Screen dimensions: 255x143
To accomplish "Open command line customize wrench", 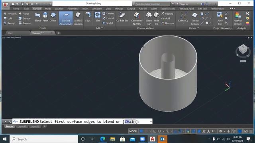I will tap(10, 122).
